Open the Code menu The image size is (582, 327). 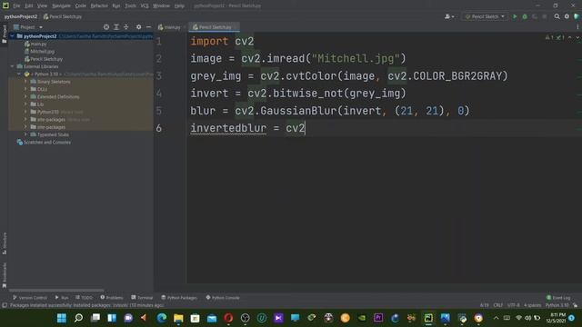80,6
